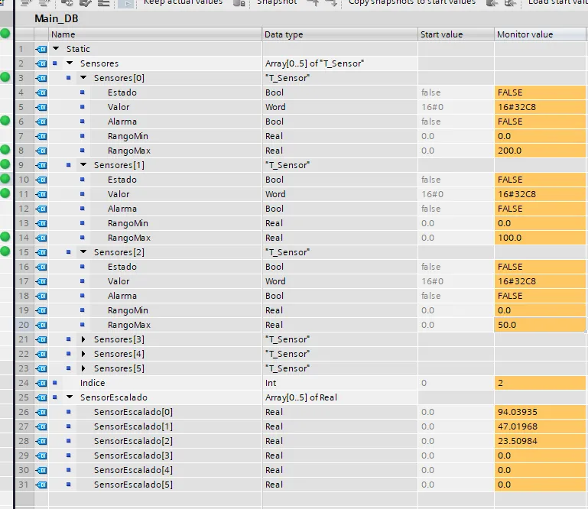Viewport: 588px width, 509px height.
Task: Expand the Sensores[4] struct
Action: click(x=83, y=354)
